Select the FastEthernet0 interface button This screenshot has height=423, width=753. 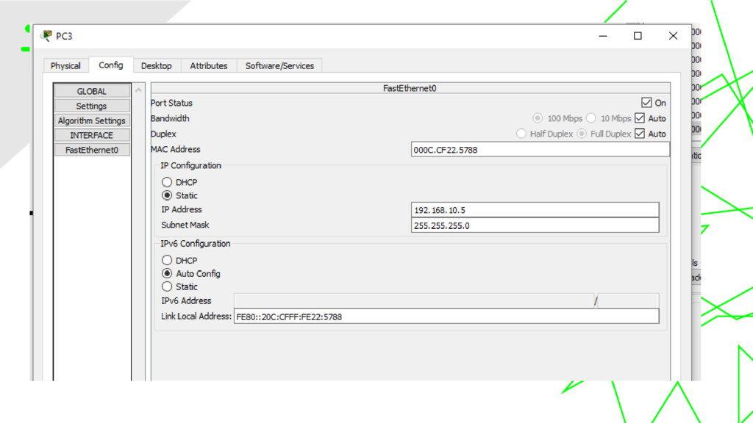pos(92,150)
